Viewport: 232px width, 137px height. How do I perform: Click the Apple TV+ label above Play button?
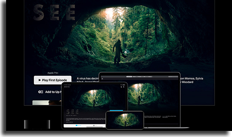coord(53,73)
